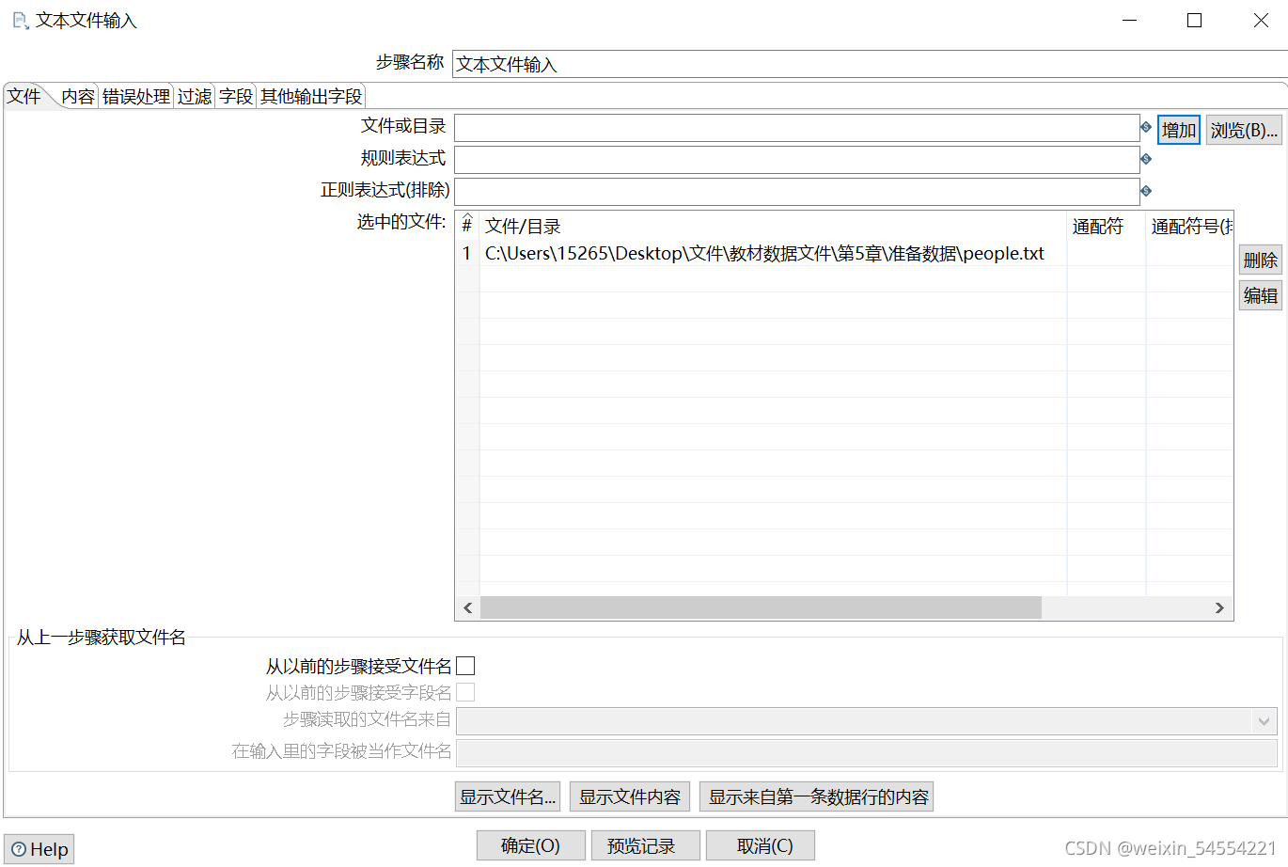Check 从以前的步骤接受字段名 checkbox
This screenshot has height=867, width=1288.
(x=466, y=693)
